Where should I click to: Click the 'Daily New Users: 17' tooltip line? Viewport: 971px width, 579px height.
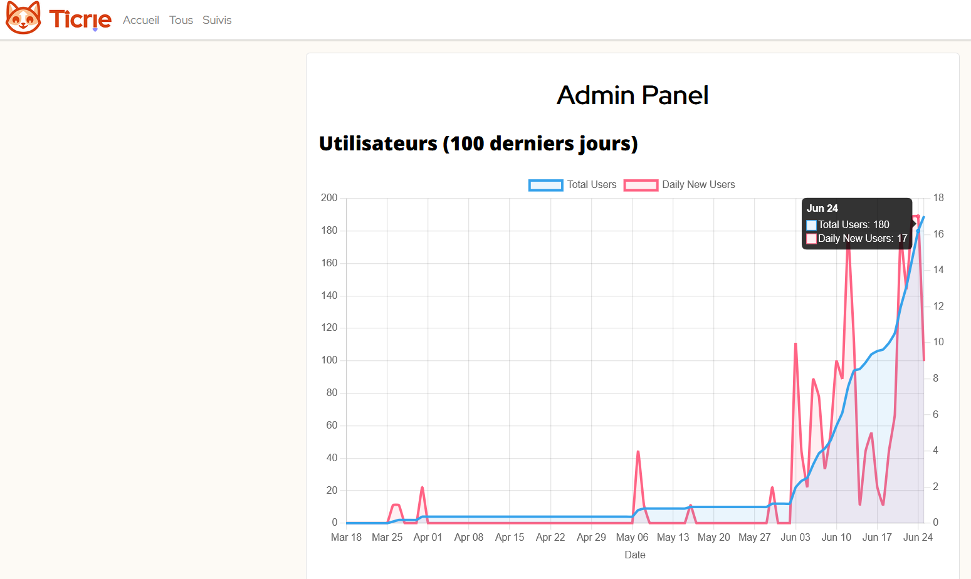[856, 238]
